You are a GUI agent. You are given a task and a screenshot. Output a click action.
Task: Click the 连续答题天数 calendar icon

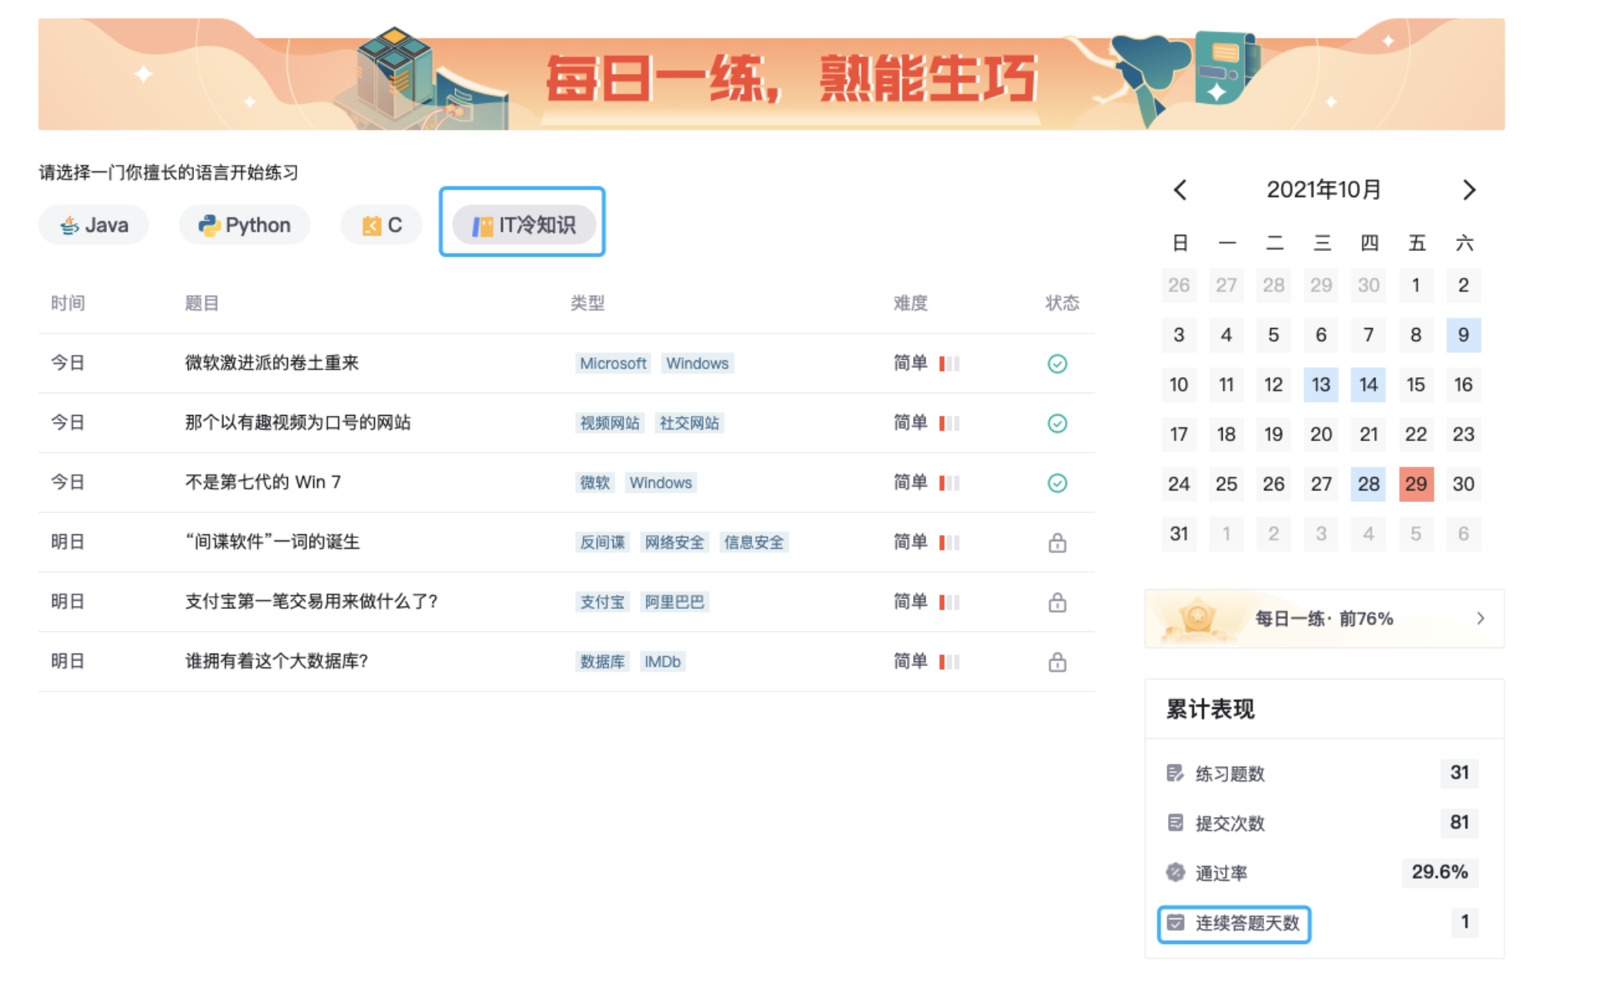tap(1175, 922)
